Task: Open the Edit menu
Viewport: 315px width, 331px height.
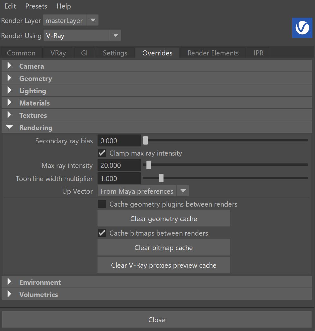Action: click(10, 6)
